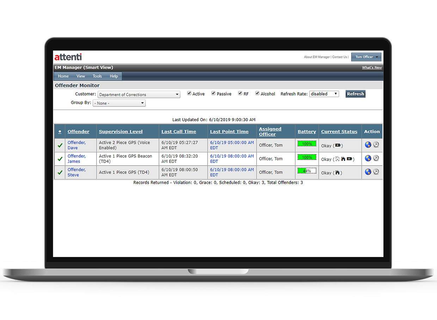Select the green checkmark beside Offender, James
This screenshot has width=437, height=320.
click(x=60, y=158)
